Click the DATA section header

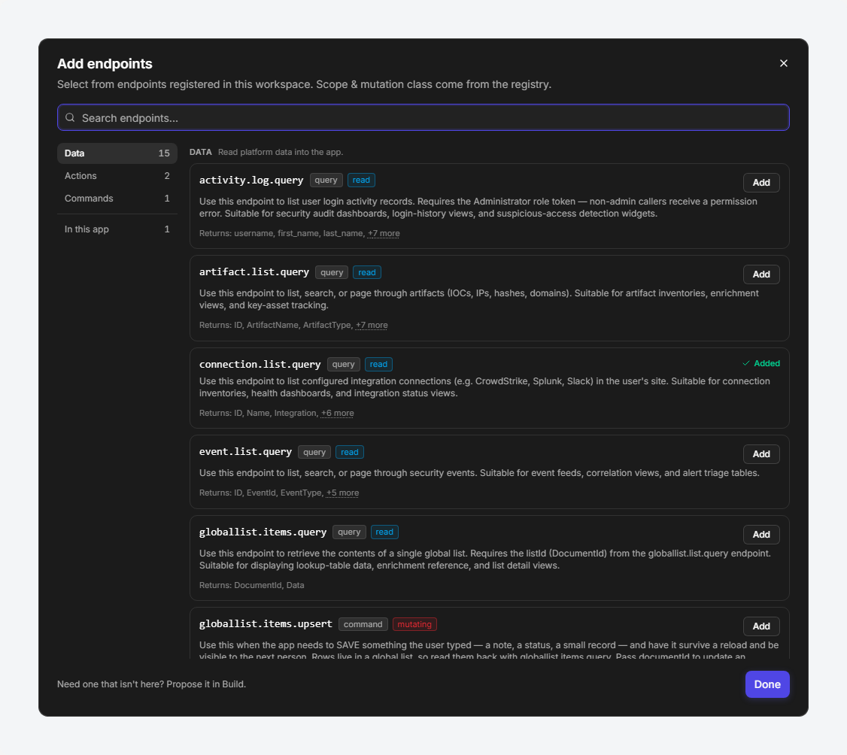click(x=200, y=153)
